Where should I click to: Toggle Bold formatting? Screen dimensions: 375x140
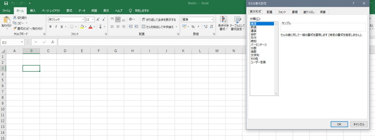click(51, 27)
